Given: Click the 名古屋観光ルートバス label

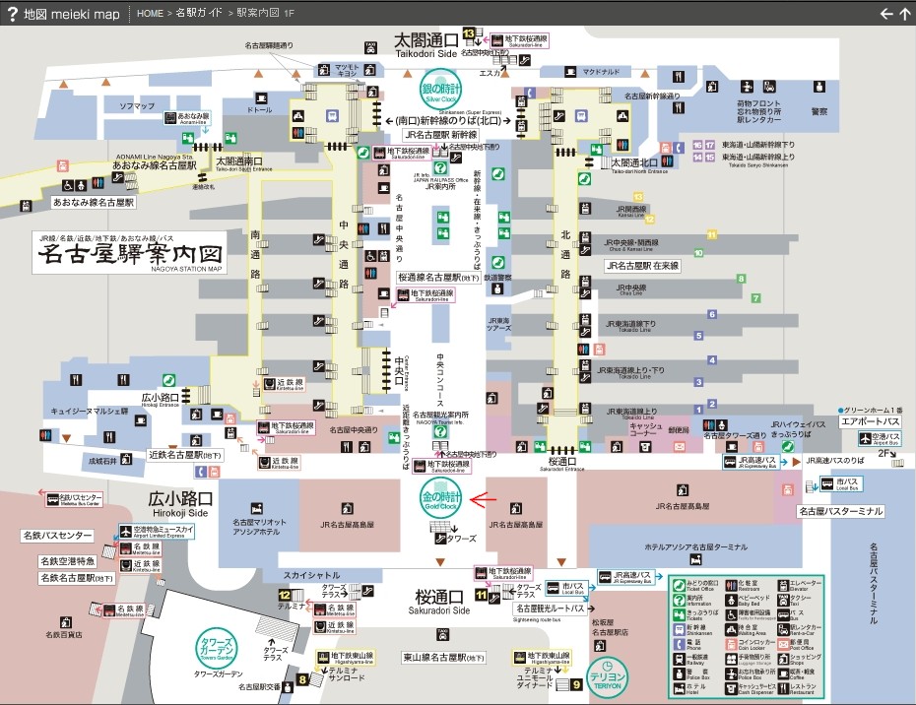Looking at the screenshot, I should tap(550, 609).
